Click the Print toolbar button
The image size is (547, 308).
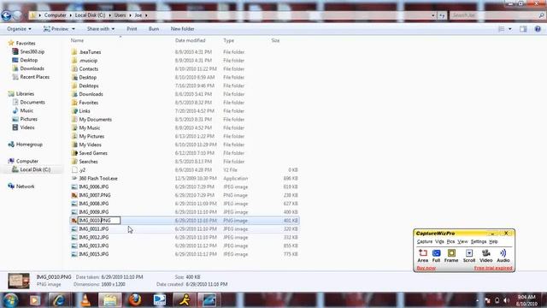(x=132, y=29)
